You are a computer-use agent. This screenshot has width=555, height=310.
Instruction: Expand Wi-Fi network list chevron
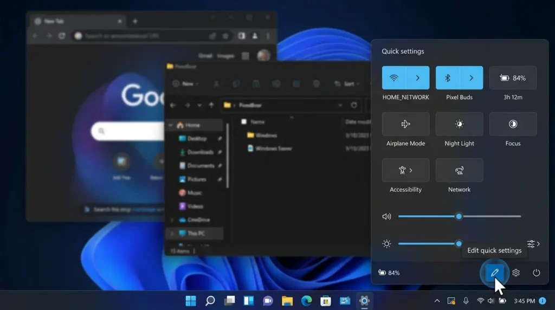pos(418,78)
